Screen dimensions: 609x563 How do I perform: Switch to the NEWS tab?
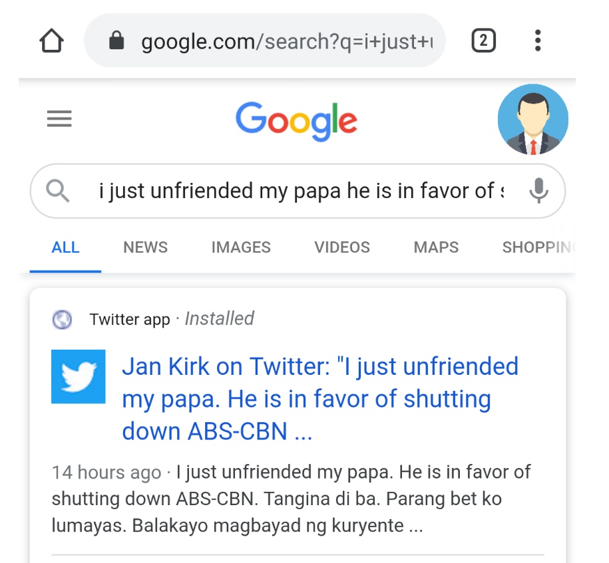pos(145,248)
